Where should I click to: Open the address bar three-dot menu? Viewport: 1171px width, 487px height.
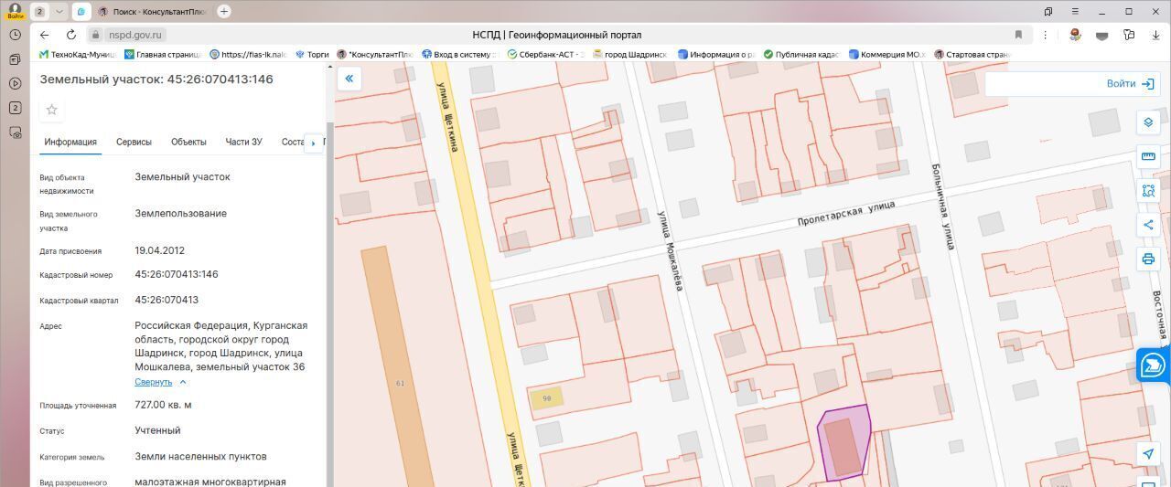1045,35
